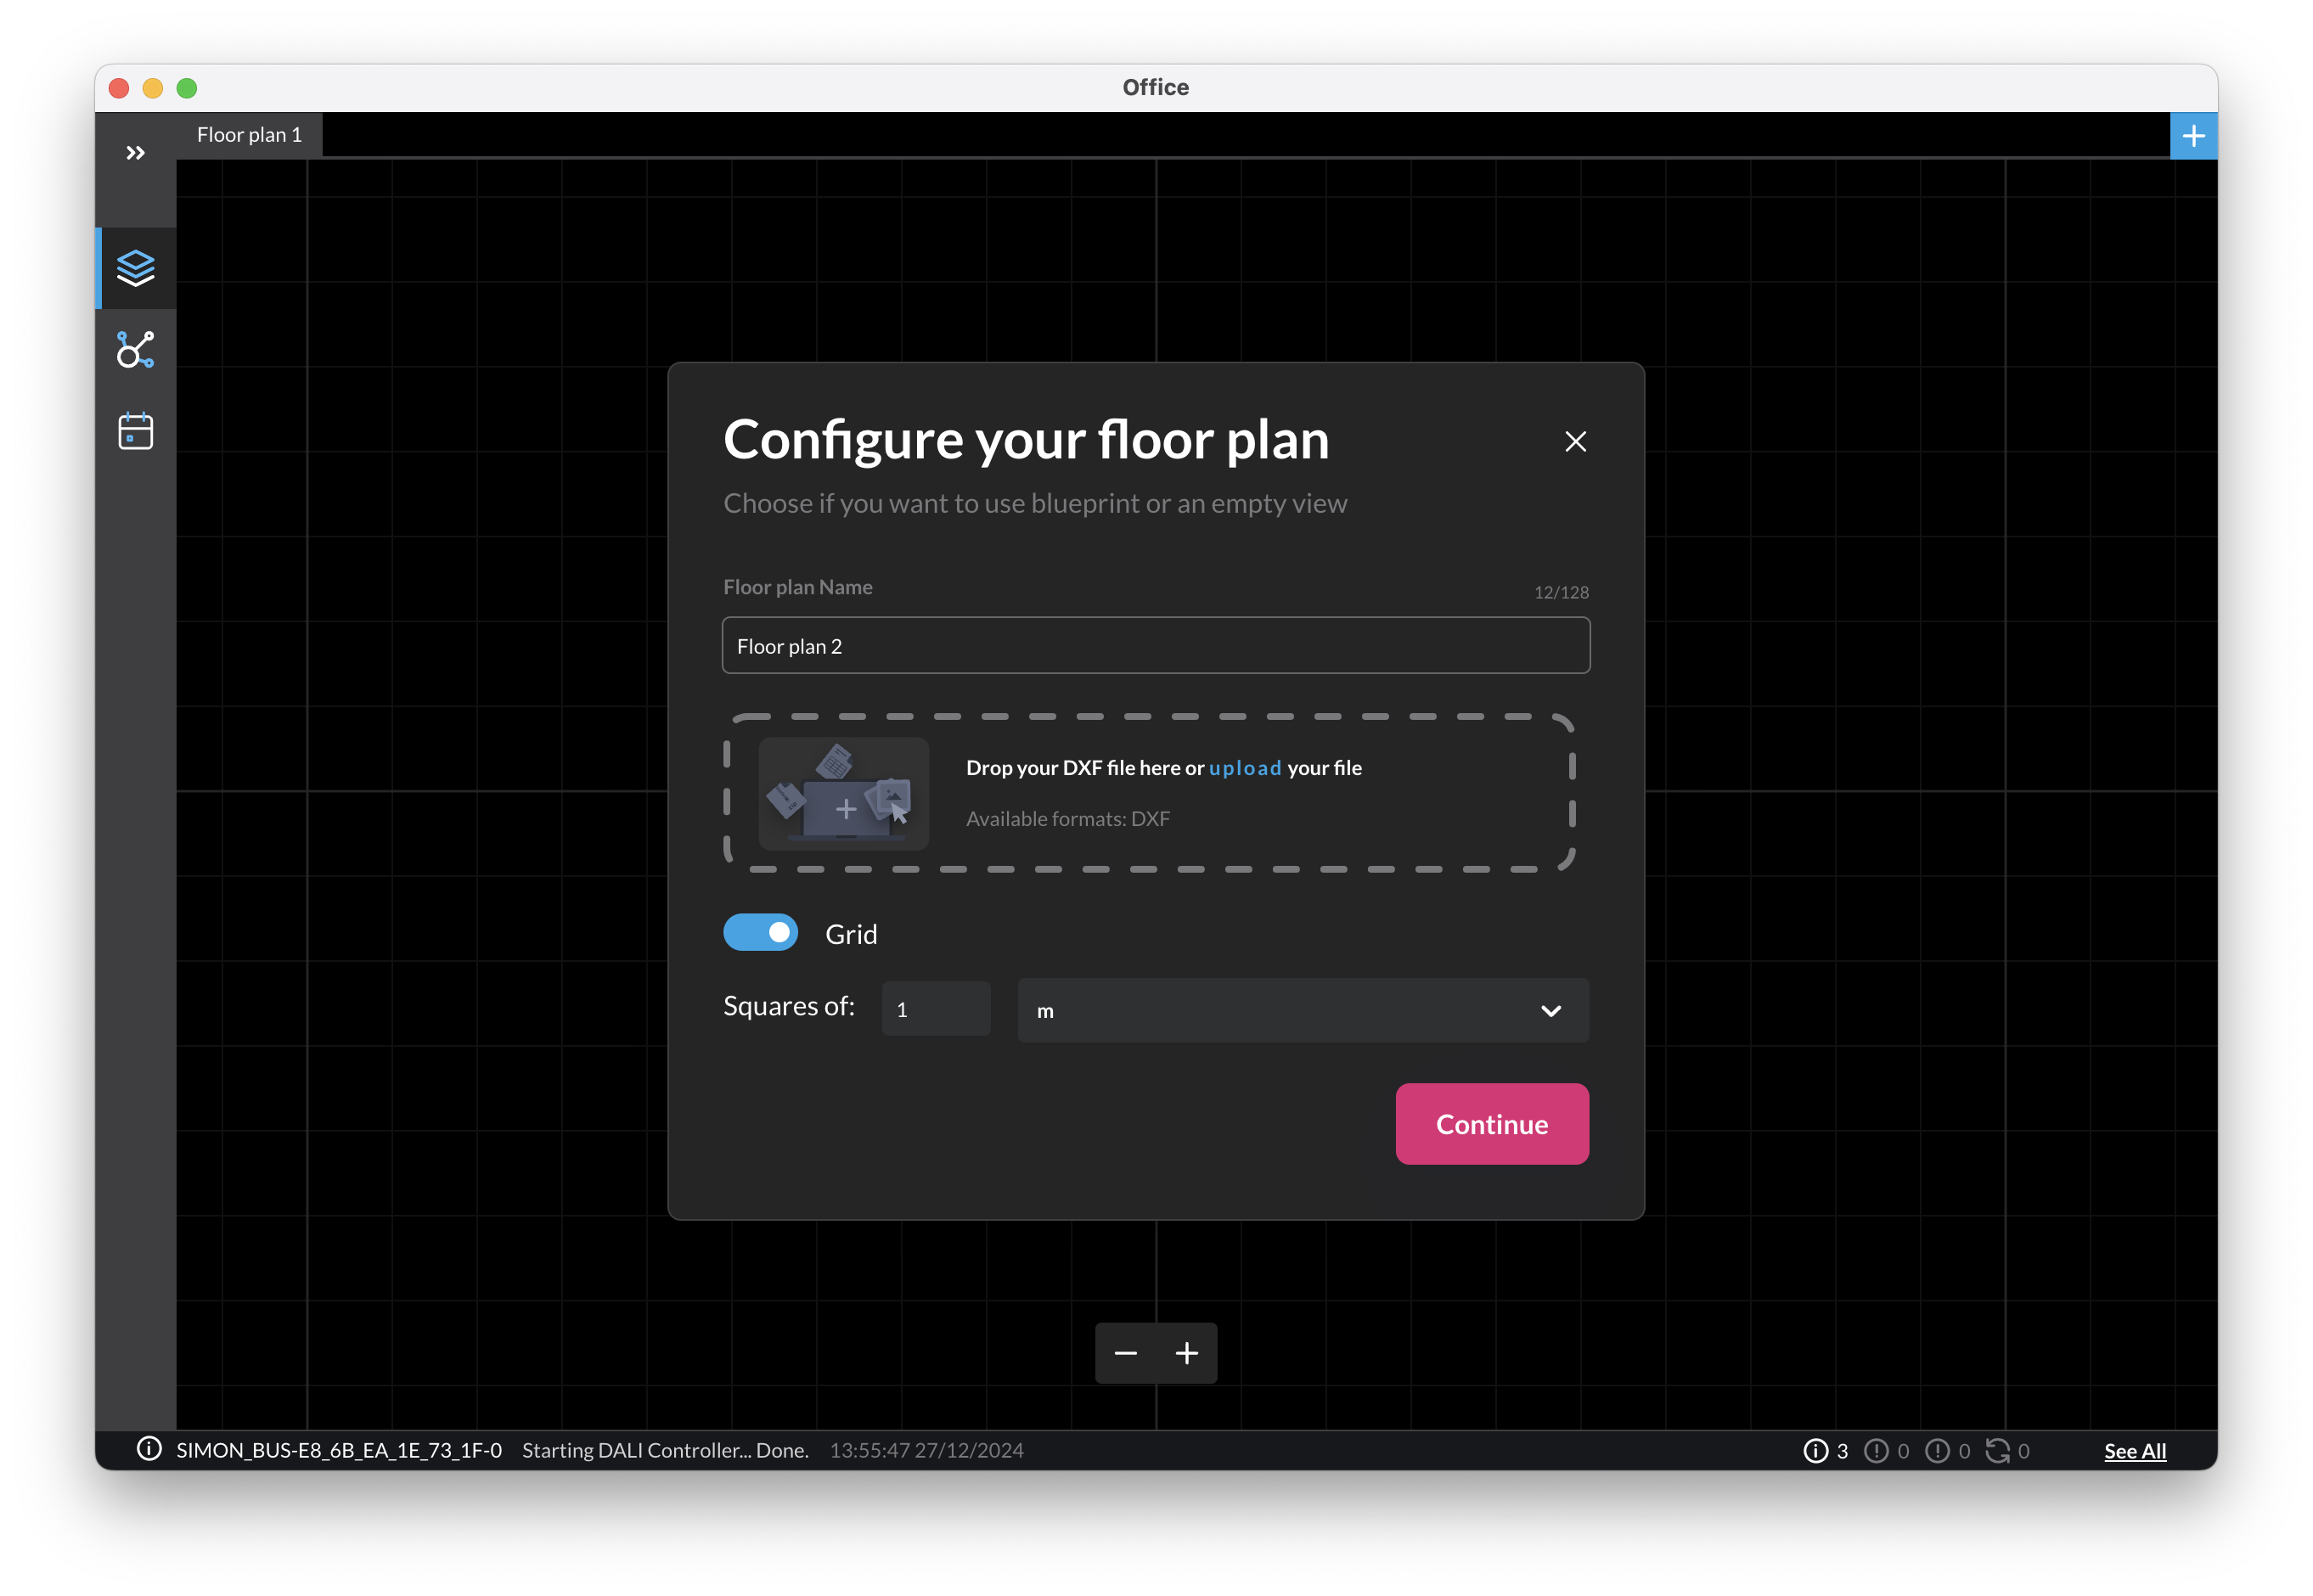
Task: Switch to the Floor plan 1 tab
Action: tap(249, 134)
